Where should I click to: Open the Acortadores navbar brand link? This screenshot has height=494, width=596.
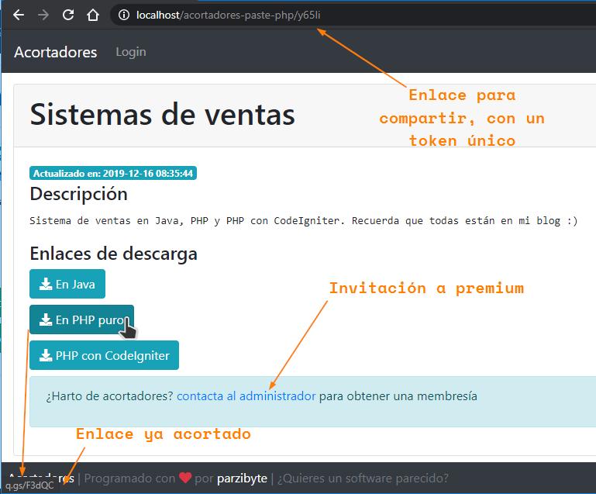56,52
